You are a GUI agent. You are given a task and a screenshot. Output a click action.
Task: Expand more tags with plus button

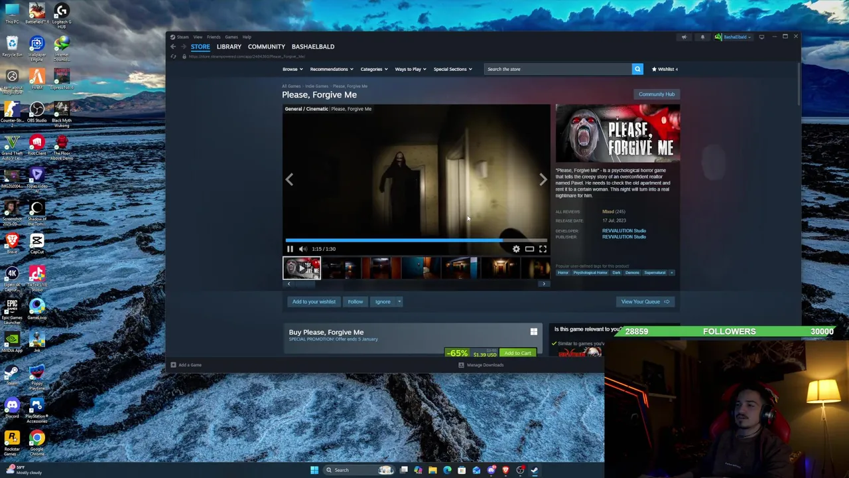(671, 273)
